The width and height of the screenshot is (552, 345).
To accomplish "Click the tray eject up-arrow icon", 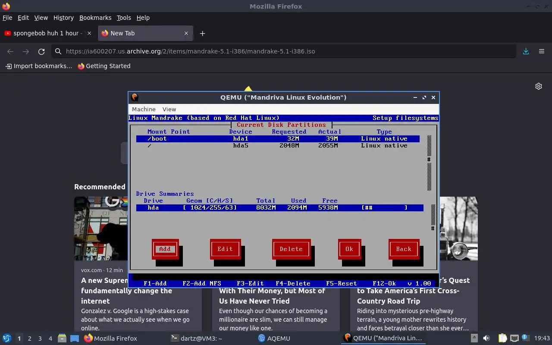I will pos(474,339).
